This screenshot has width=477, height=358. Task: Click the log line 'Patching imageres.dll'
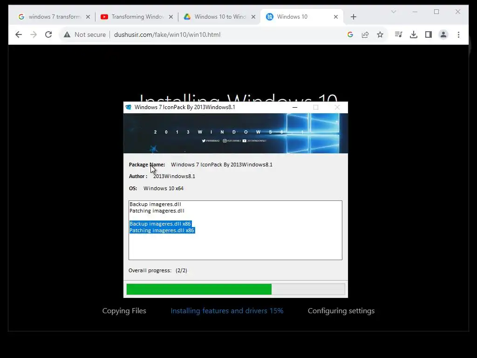[x=157, y=211]
